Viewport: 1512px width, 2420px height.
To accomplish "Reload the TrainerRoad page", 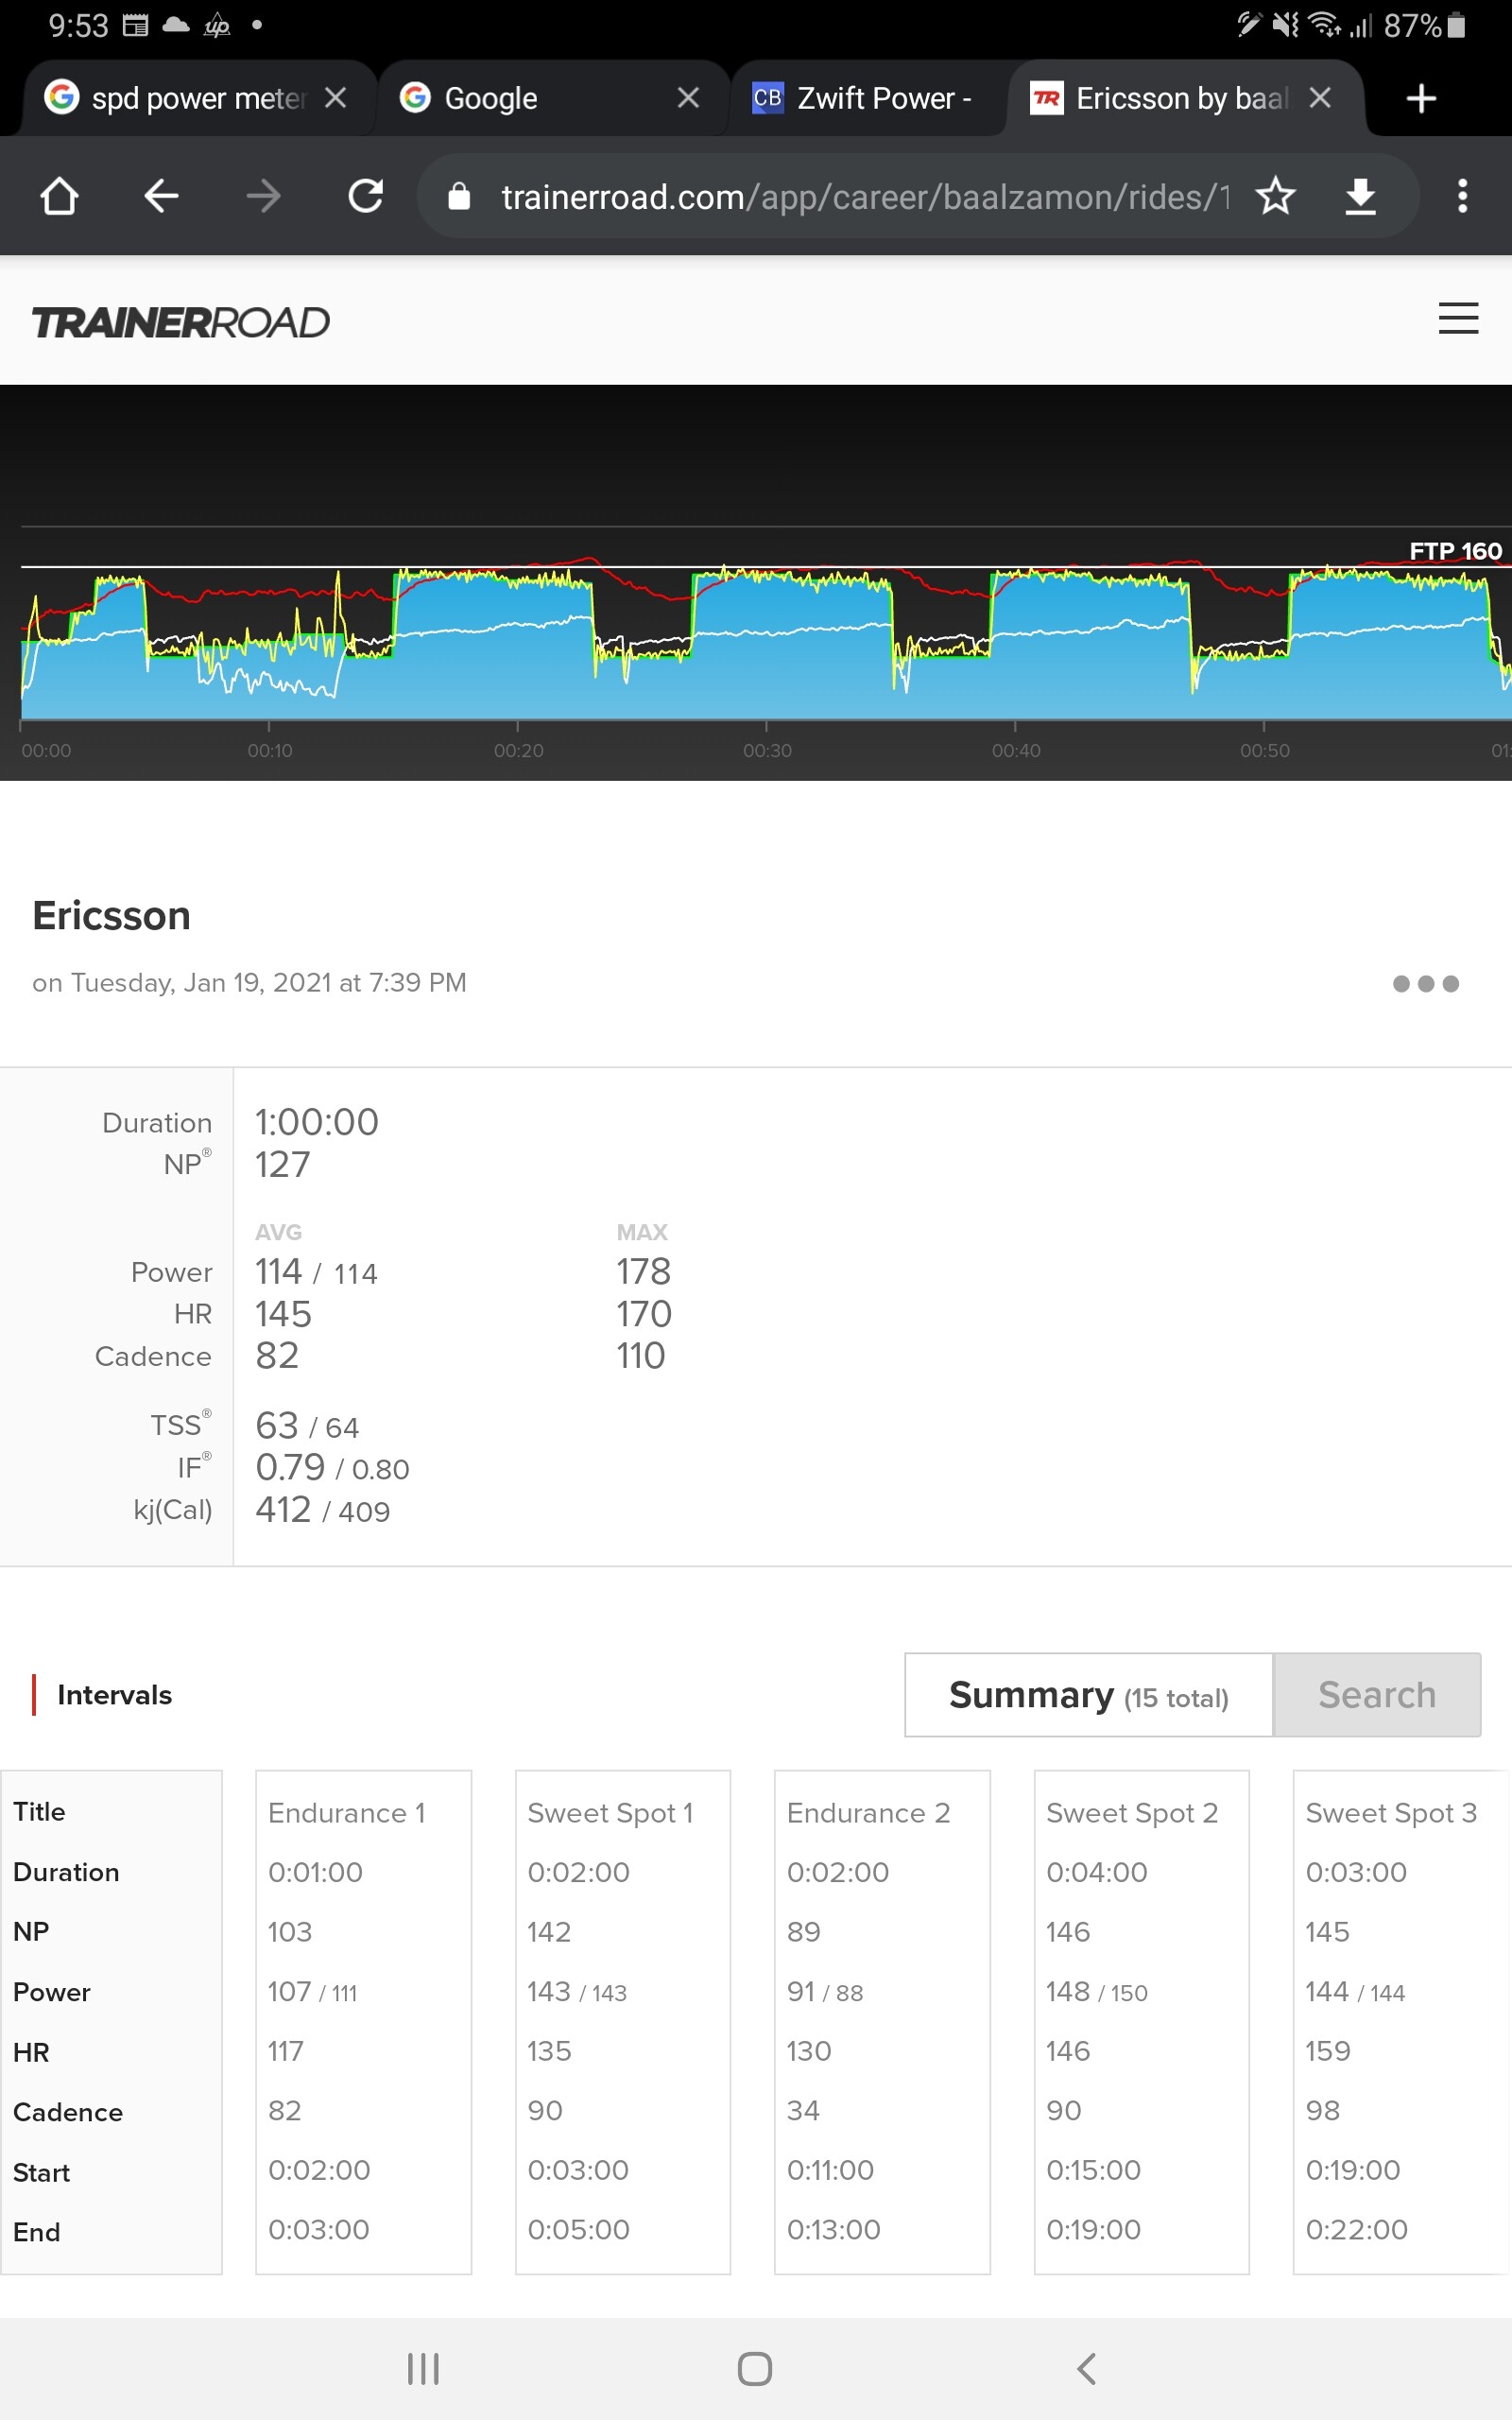I will [x=366, y=196].
